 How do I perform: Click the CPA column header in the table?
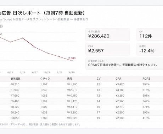pyautogui.click(x=118, y=79)
